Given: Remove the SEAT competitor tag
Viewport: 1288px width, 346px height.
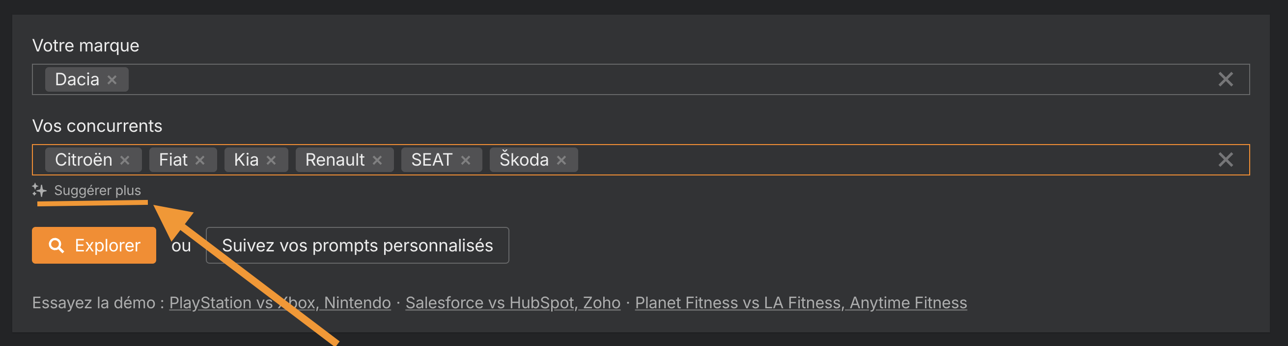Looking at the screenshot, I should pos(466,160).
